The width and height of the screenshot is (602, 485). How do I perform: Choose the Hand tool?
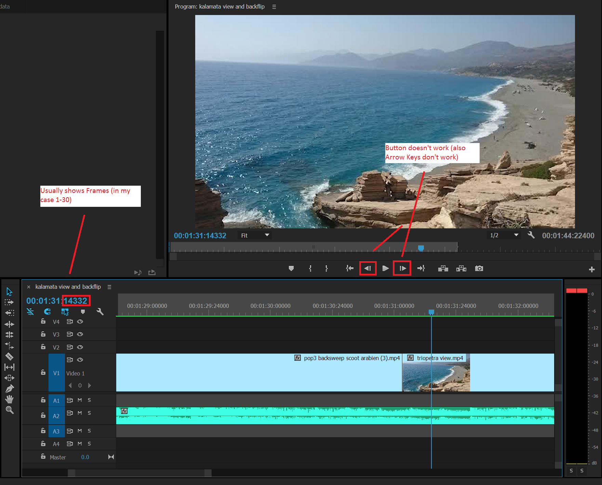click(10, 399)
